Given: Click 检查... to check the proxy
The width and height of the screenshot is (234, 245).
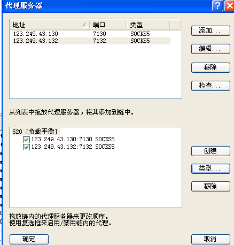Looking at the screenshot, I should 210,86.
